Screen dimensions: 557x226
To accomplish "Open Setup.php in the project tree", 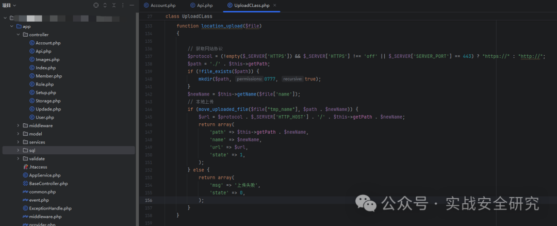I will (46, 93).
